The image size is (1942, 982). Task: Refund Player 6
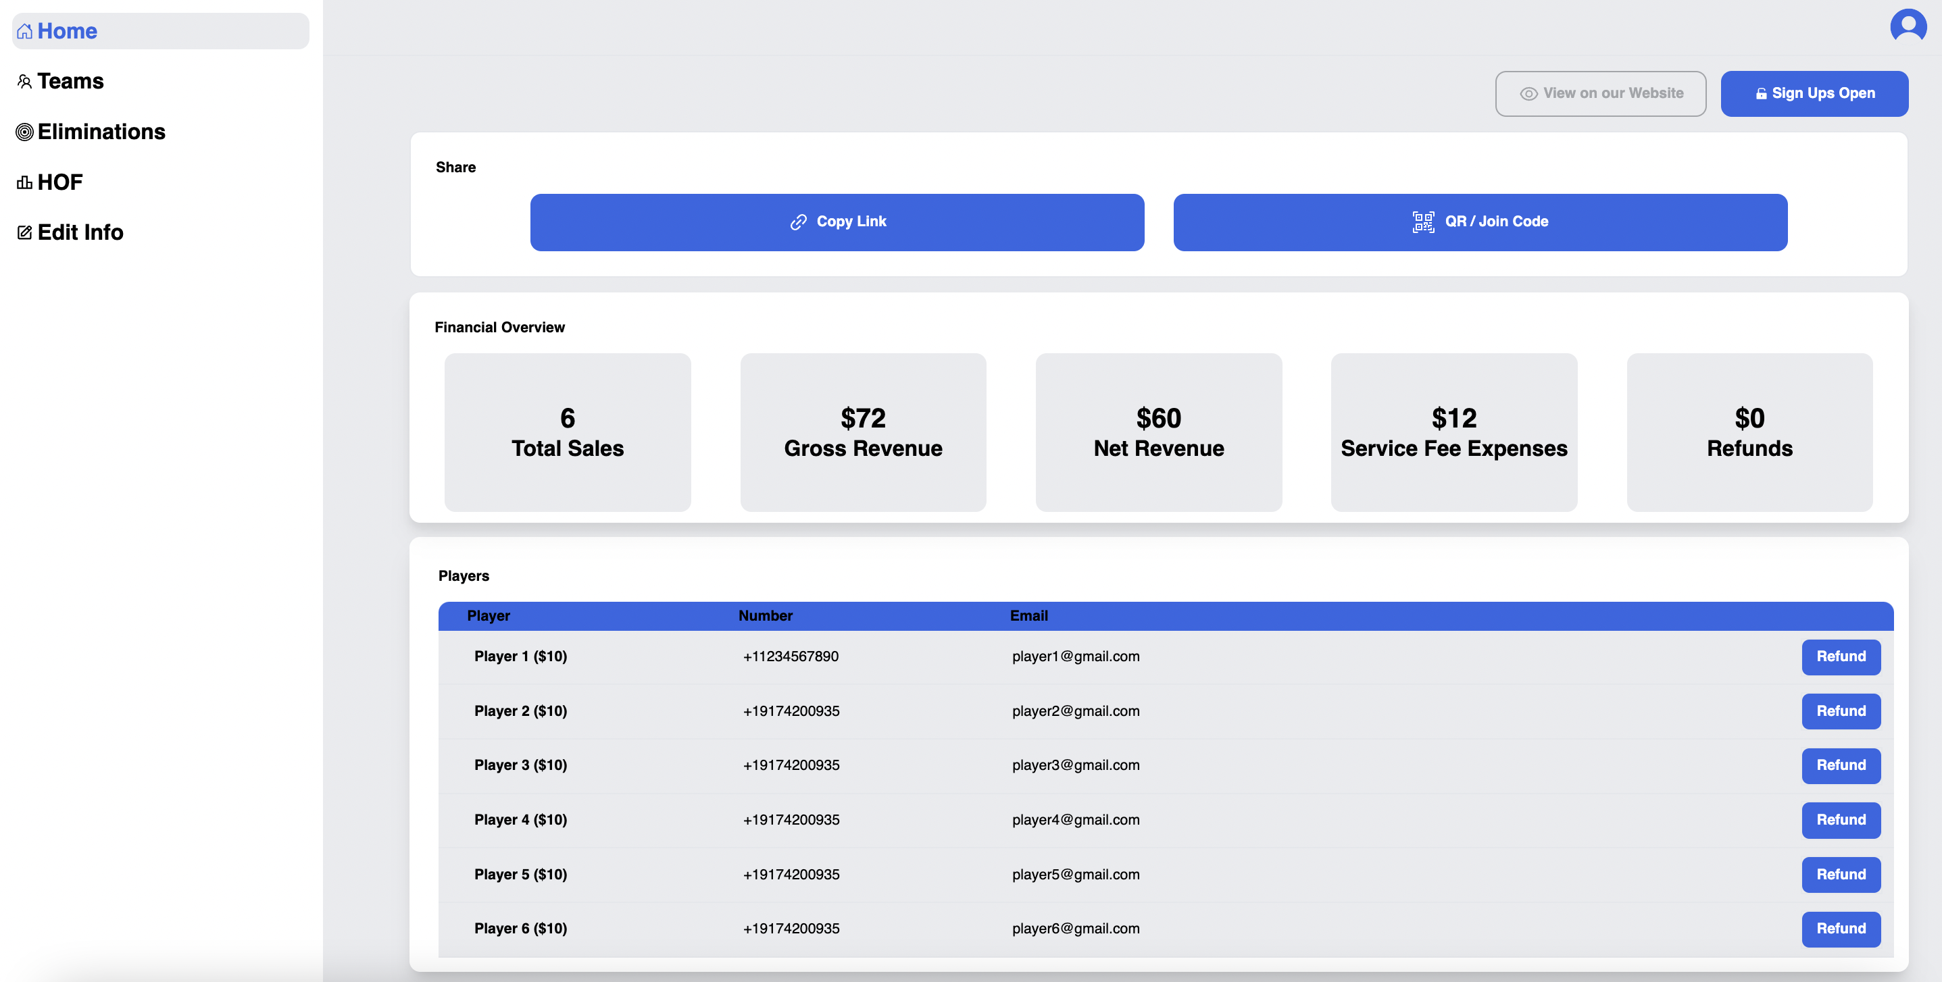(x=1840, y=929)
